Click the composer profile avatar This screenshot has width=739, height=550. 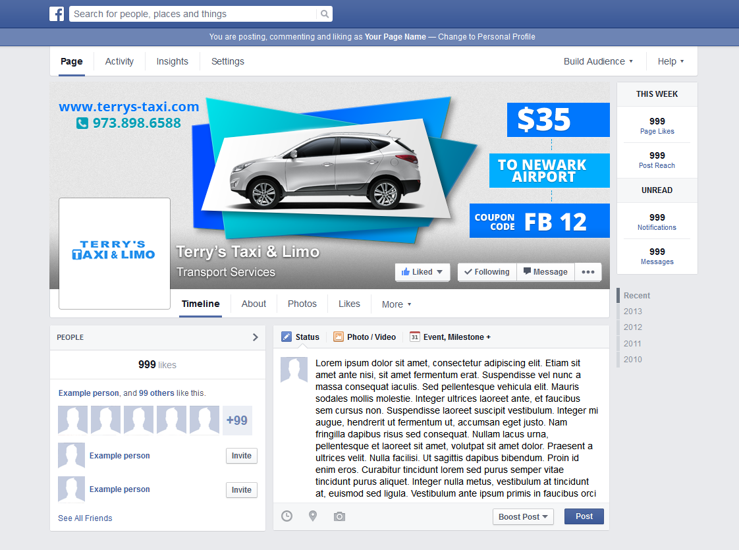(x=294, y=370)
